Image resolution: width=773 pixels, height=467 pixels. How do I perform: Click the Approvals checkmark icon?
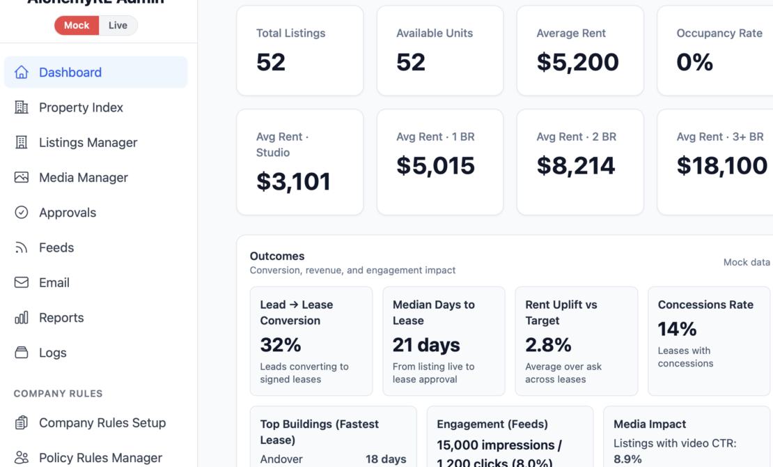pos(22,213)
